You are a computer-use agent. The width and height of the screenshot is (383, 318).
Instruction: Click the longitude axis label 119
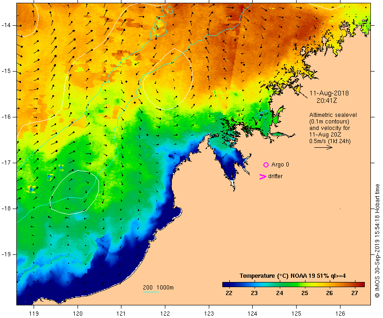[34, 314]
